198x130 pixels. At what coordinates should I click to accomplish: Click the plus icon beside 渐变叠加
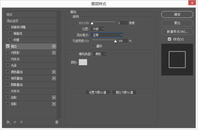click(54, 78)
